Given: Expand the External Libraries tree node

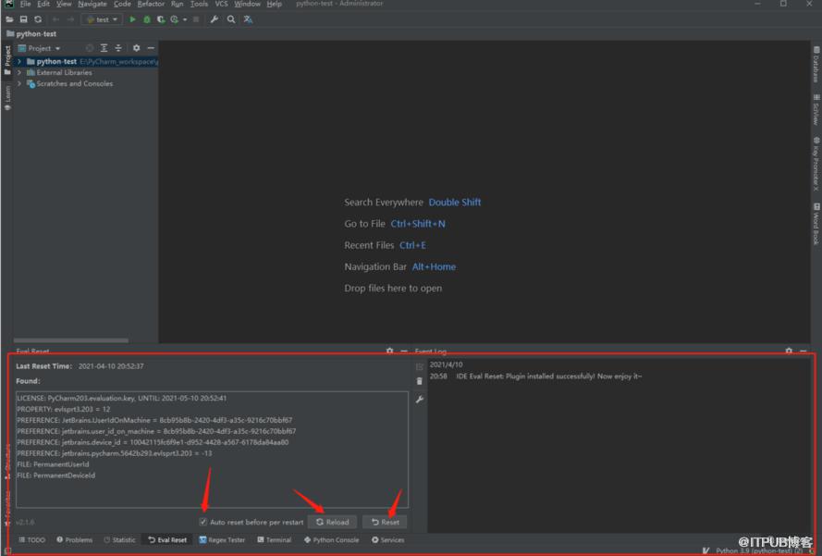Looking at the screenshot, I should pyautogui.click(x=19, y=72).
